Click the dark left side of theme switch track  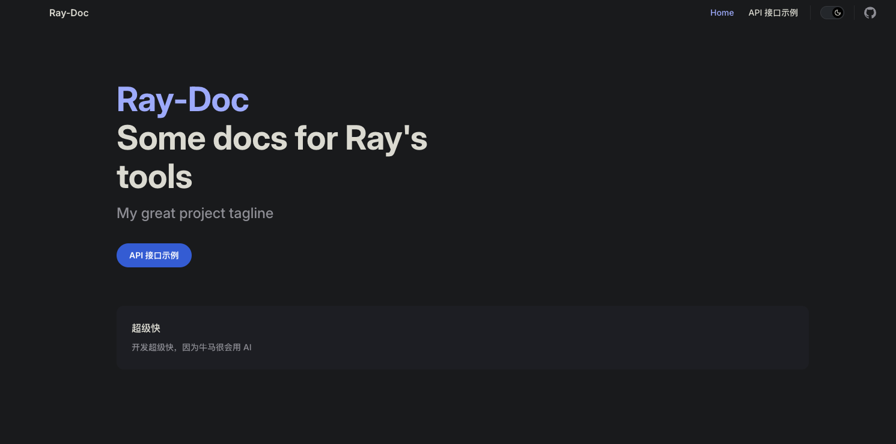coord(826,13)
